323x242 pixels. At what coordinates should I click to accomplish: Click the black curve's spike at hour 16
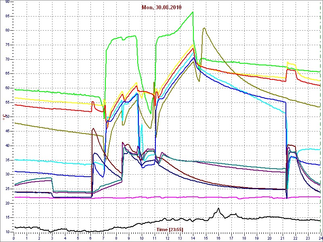point(218,209)
